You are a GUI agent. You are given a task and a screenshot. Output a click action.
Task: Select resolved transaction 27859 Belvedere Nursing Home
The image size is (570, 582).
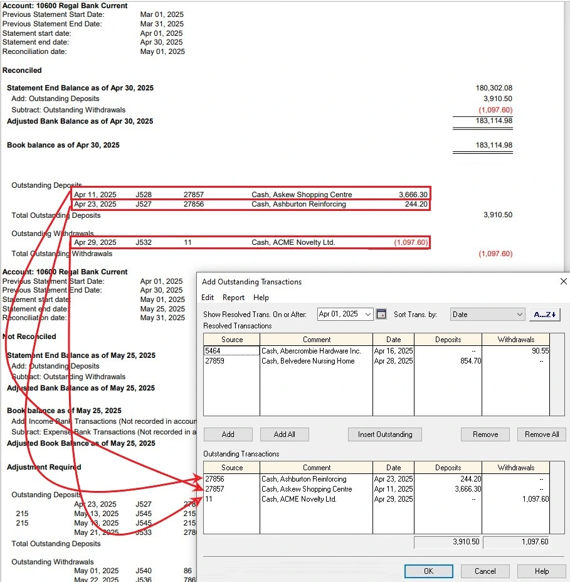pyautogui.click(x=295, y=361)
